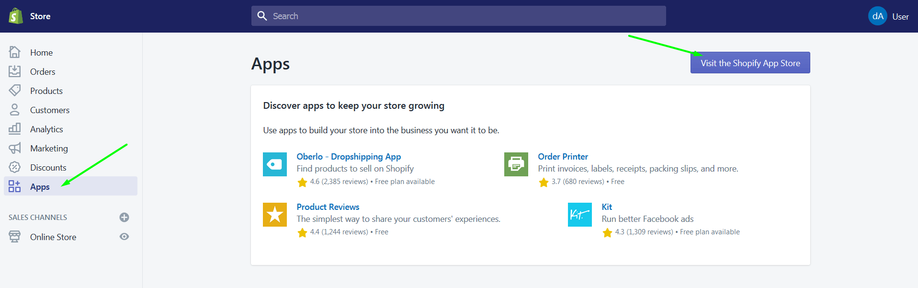The height and width of the screenshot is (288, 918).
Task: Click the Kit app icon
Action: [579, 215]
